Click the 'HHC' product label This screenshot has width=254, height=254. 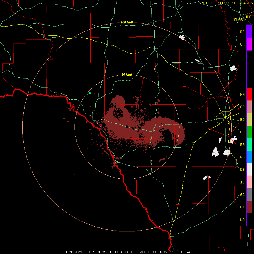(248, 17)
